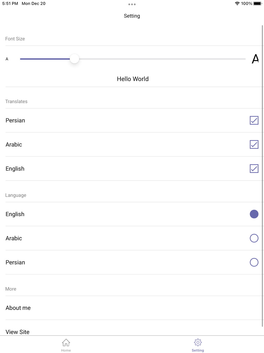Image resolution: width=264 pixels, height=353 pixels.
Task: Switch to the Home tab label
Action: (x=66, y=350)
